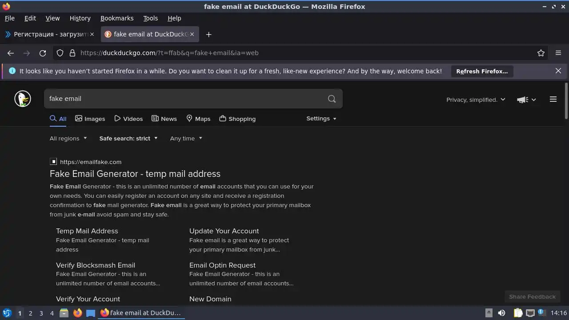Go back with the back arrow
This screenshot has width=569, height=320.
[11, 53]
